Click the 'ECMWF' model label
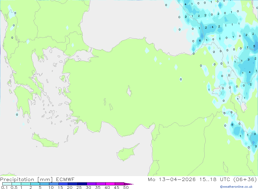 (65, 179)
